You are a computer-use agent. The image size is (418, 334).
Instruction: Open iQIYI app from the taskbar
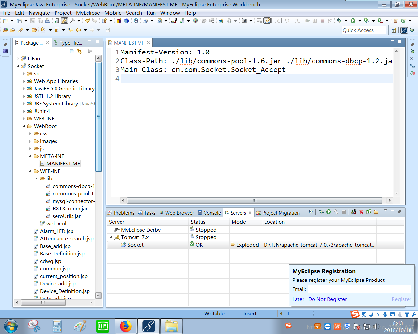[x=103, y=326]
